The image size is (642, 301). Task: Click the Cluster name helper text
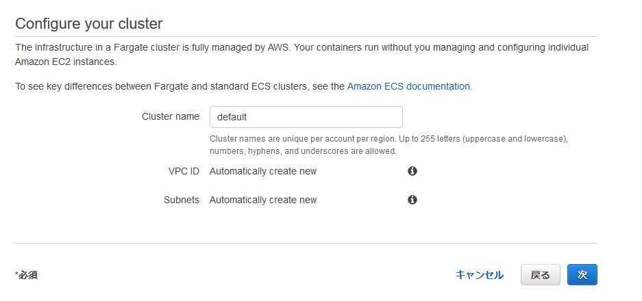pyautogui.click(x=388, y=144)
